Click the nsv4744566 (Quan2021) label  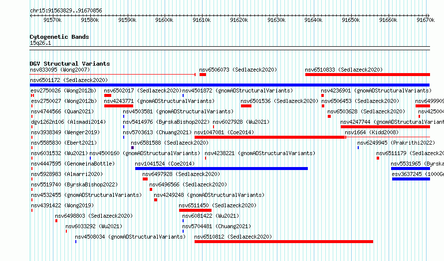62,111
